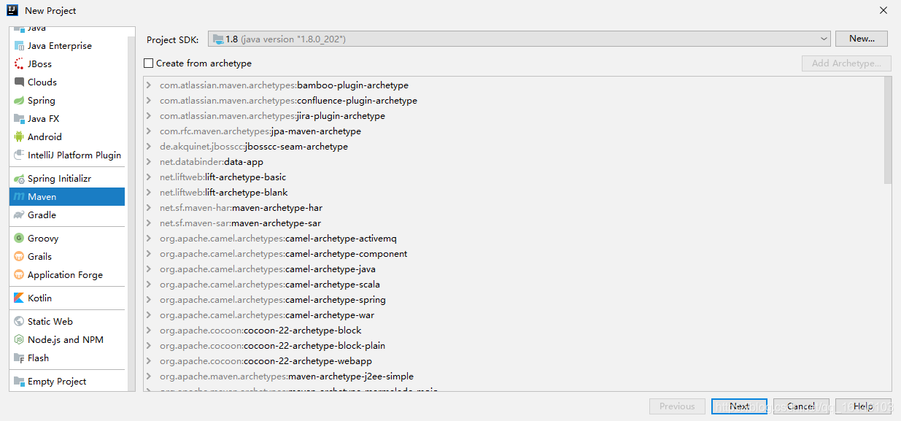Select cocoon-22-archetype-block-plain row

(x=514, y=346)
